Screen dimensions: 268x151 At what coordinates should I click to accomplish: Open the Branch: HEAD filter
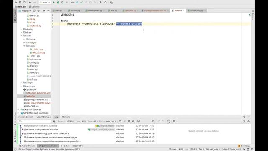(66, 121)
